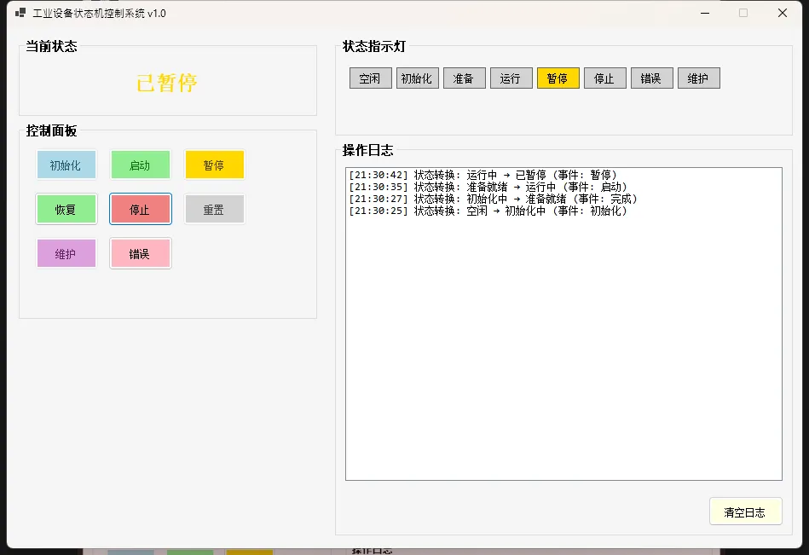Click the application icon in title bar
Viewport: 809px width, 555px height.
(x=20, y=13)
